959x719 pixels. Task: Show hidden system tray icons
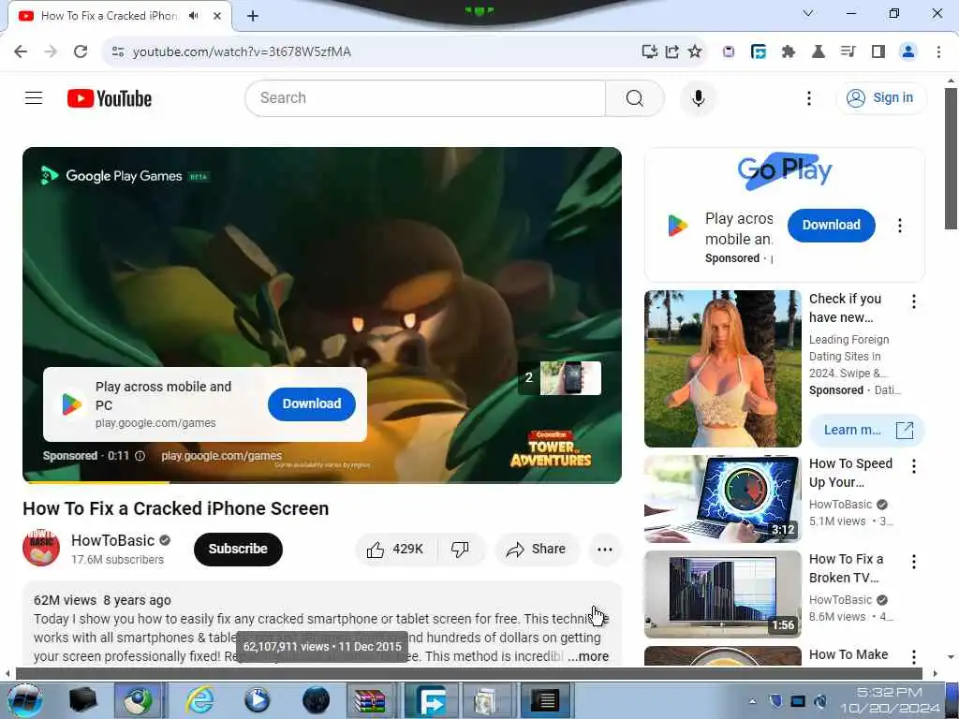[752, 700]
